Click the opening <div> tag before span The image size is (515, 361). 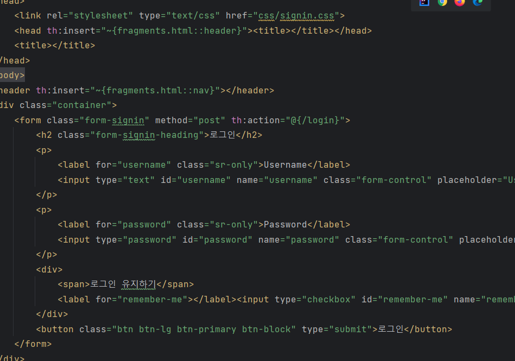[49, 270]
